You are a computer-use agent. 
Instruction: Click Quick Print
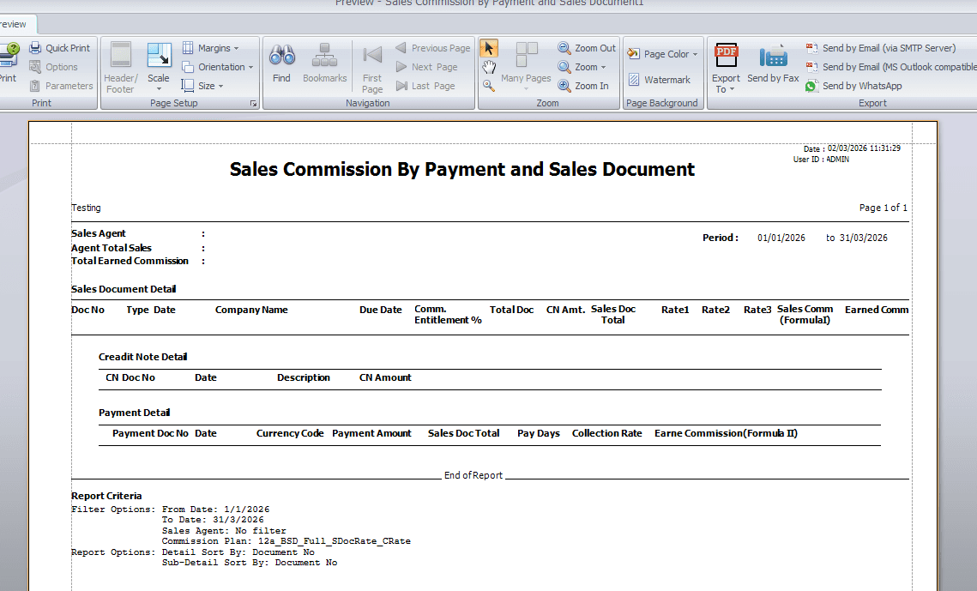[60, 48]
